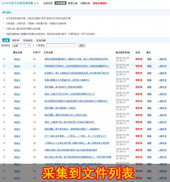Publish article ID 35 via 一键发布

pyautogui.click(x=162, y=108)
